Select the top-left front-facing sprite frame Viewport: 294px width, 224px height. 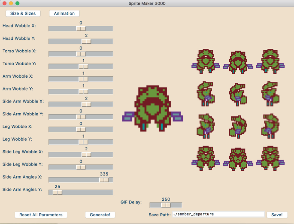pos(206,61)
